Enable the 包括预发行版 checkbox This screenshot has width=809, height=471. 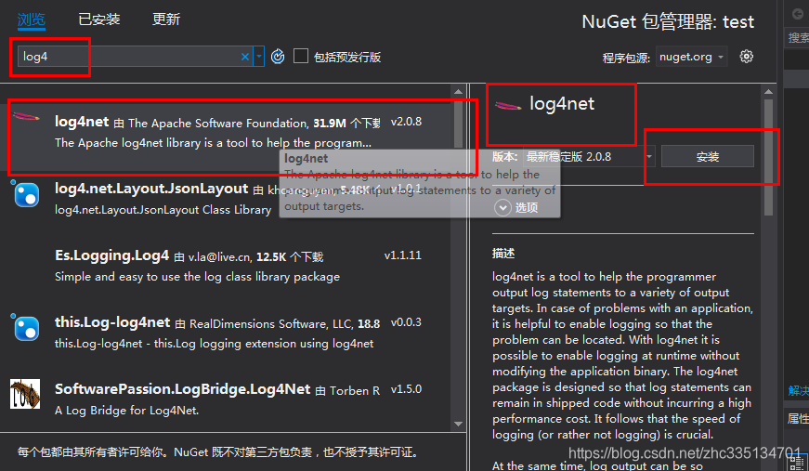tap(301, 56)
